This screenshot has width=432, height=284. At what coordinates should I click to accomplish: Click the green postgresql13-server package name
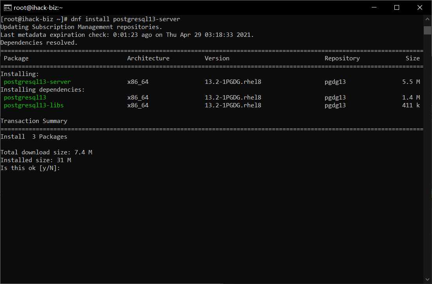point(37,81)
